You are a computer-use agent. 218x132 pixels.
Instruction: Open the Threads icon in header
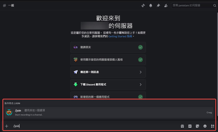click(143, 5)
